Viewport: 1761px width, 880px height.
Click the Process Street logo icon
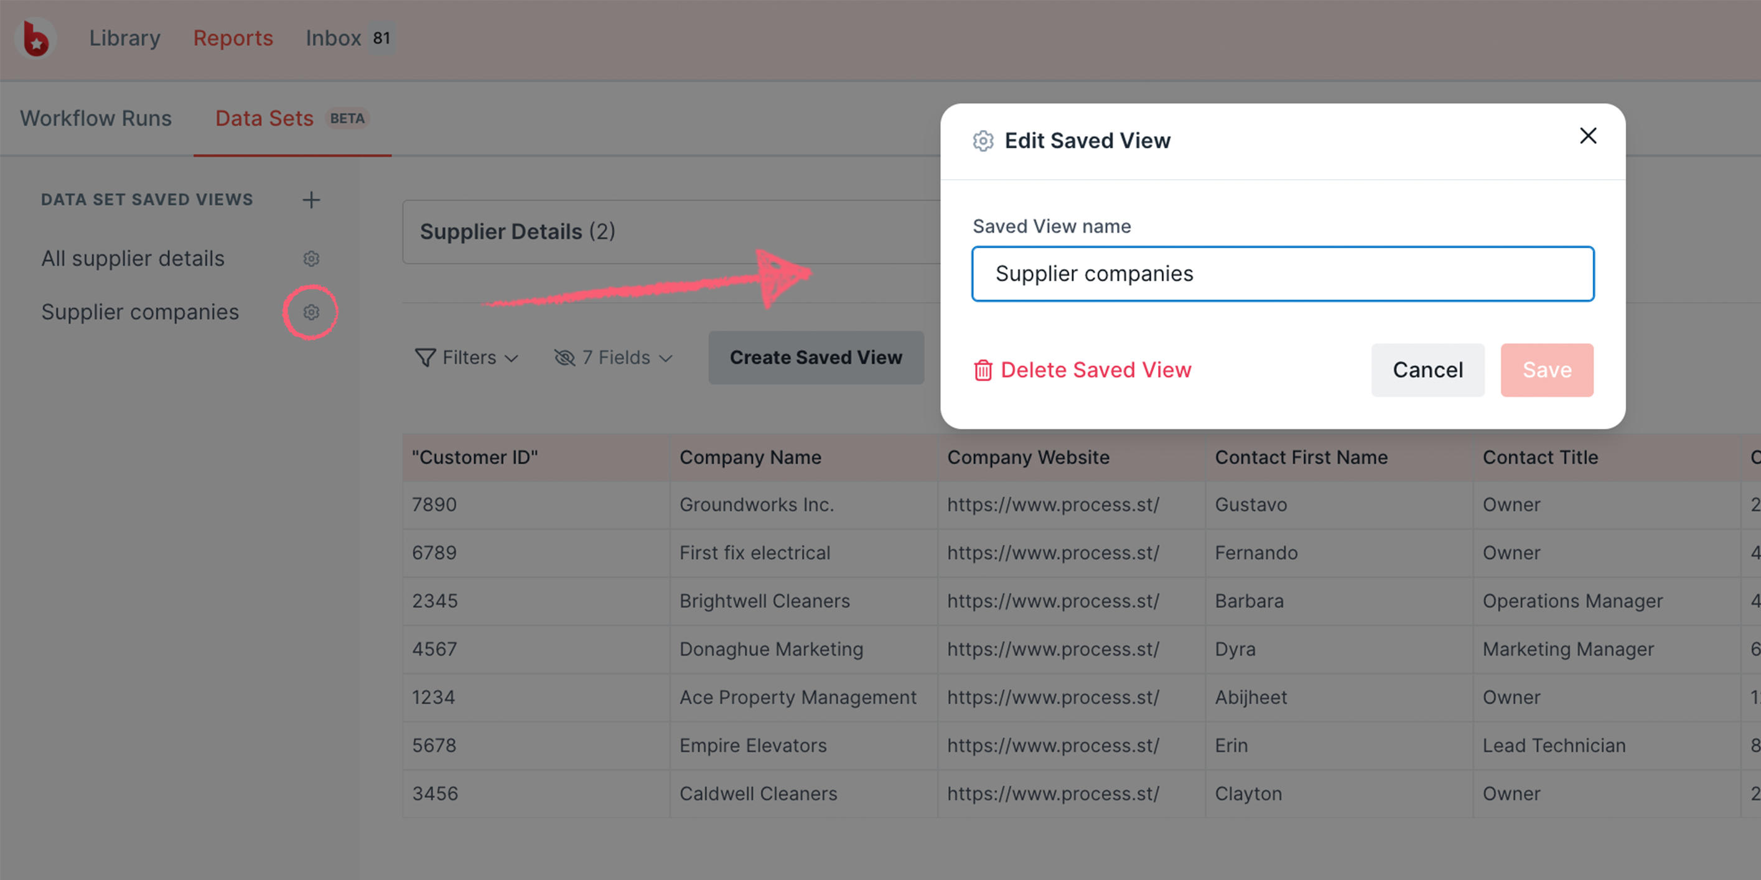(35, 39)
